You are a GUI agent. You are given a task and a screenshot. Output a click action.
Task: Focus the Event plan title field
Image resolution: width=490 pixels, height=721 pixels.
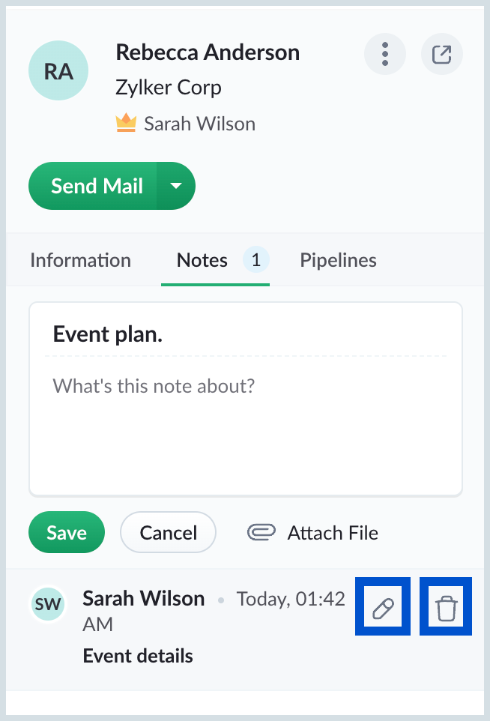coord(246,334)
